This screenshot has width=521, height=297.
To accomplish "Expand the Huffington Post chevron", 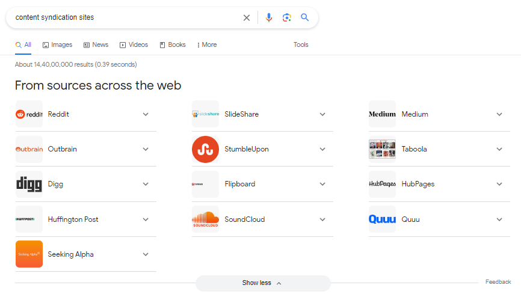I will (146, 219).
